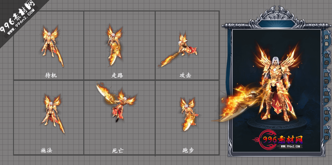The height and width of the screenshot is (165, 332).
Task: Pick the 跑步 running sprite
Action: coord(189,114)
